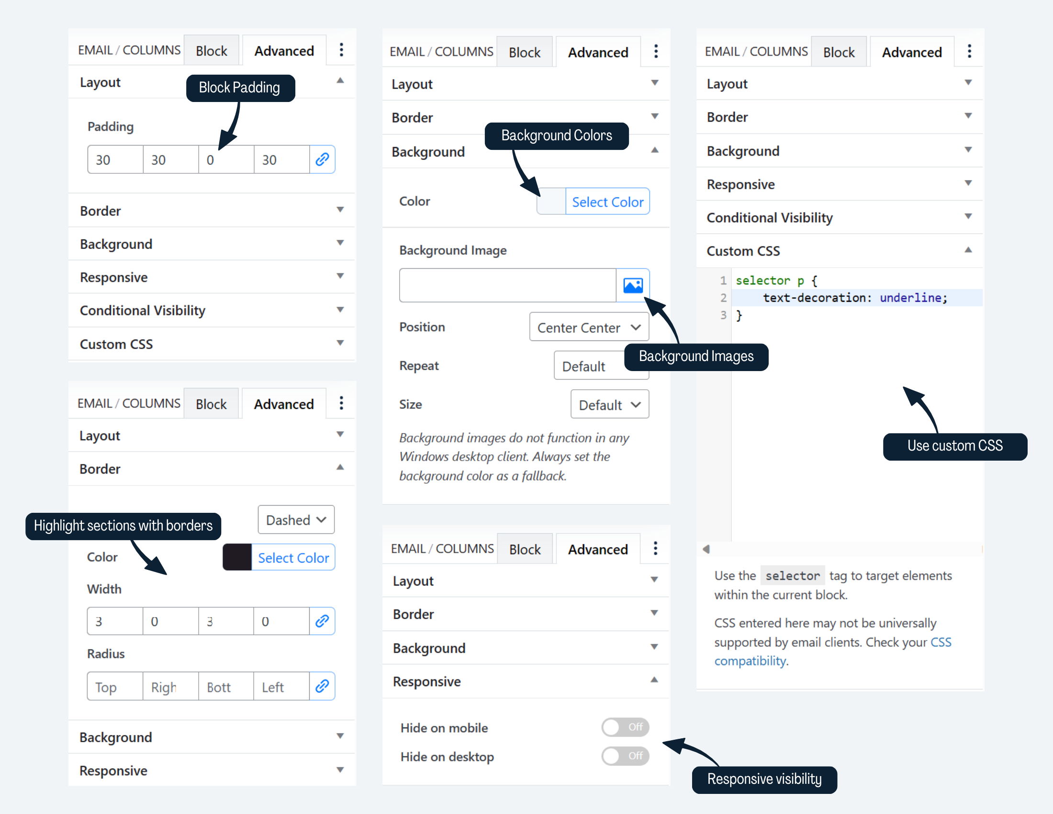Open the three-dot menu above Block Padding
1053x814 pixels.
341,50
